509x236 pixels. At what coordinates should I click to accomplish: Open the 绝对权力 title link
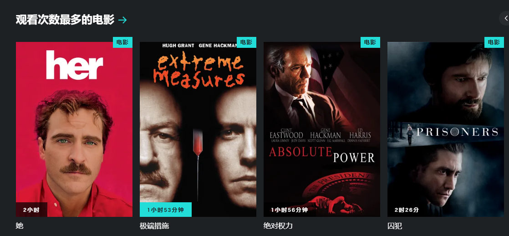[x=278, y=226]
